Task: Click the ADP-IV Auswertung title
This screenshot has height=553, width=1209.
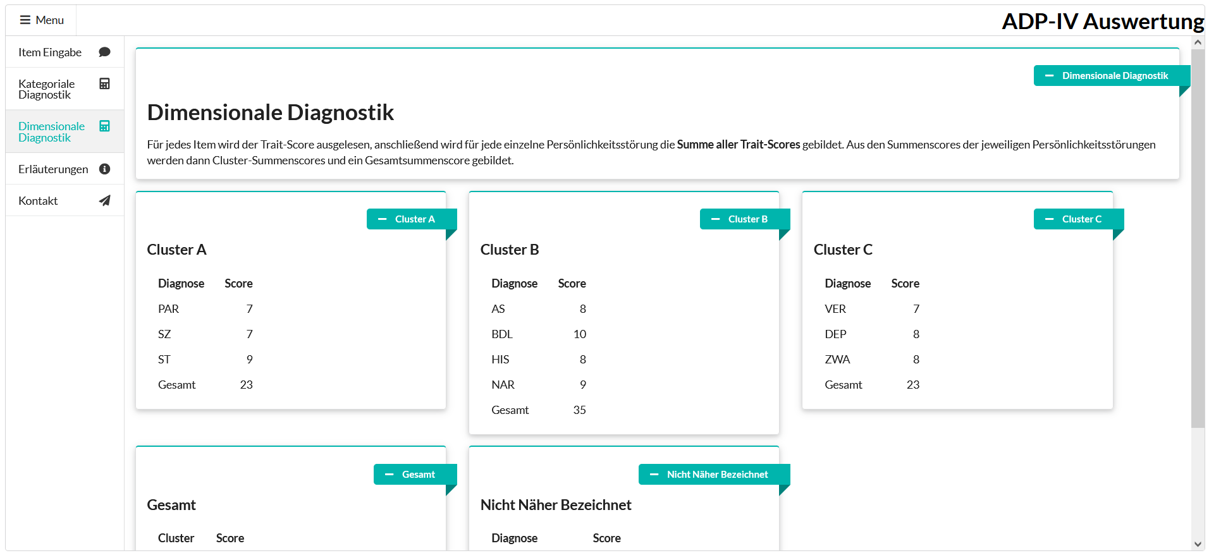Action: click(1103, 21)
